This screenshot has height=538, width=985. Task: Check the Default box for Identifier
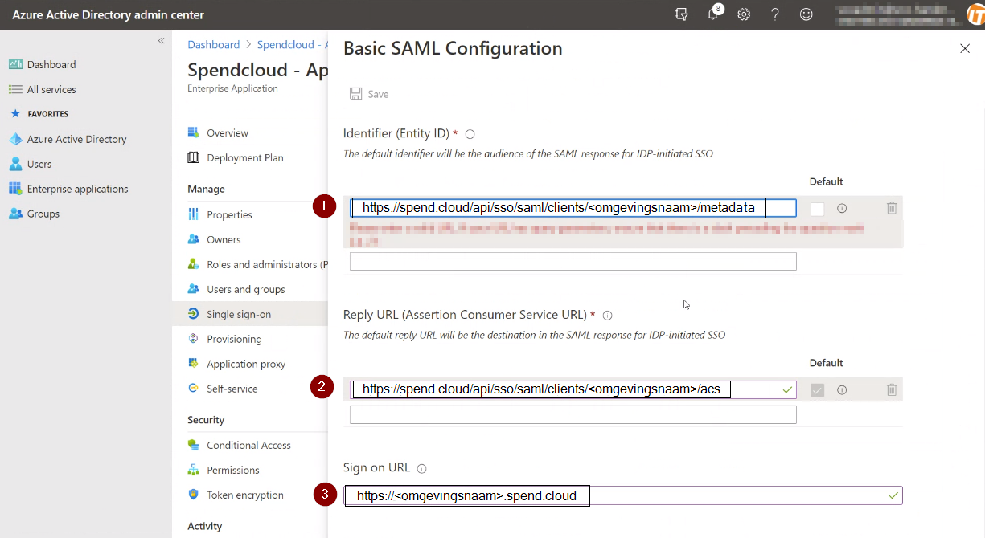(818, 209)
